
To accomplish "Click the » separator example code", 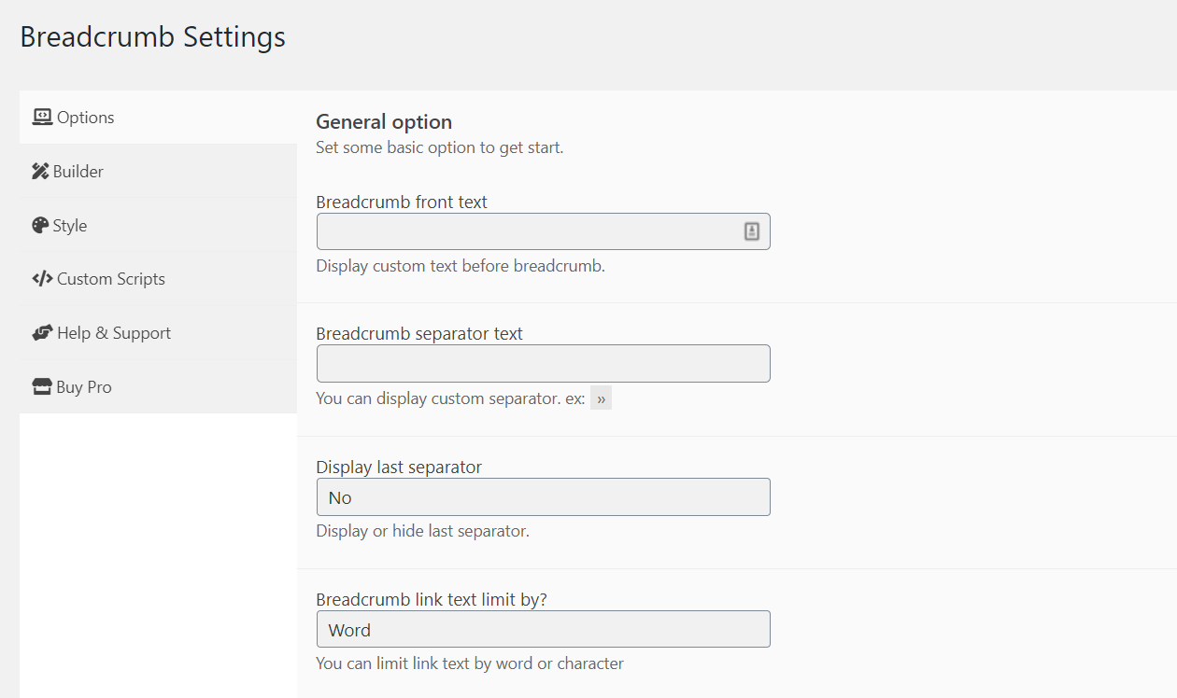I will coord(601,399).
